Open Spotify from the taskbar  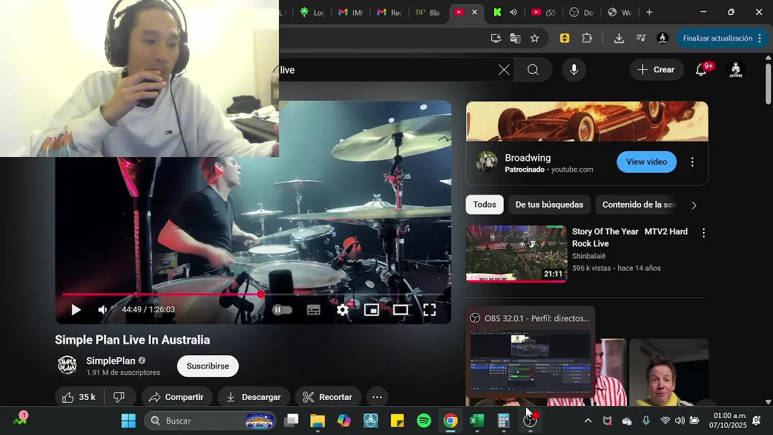click(424, 420)
